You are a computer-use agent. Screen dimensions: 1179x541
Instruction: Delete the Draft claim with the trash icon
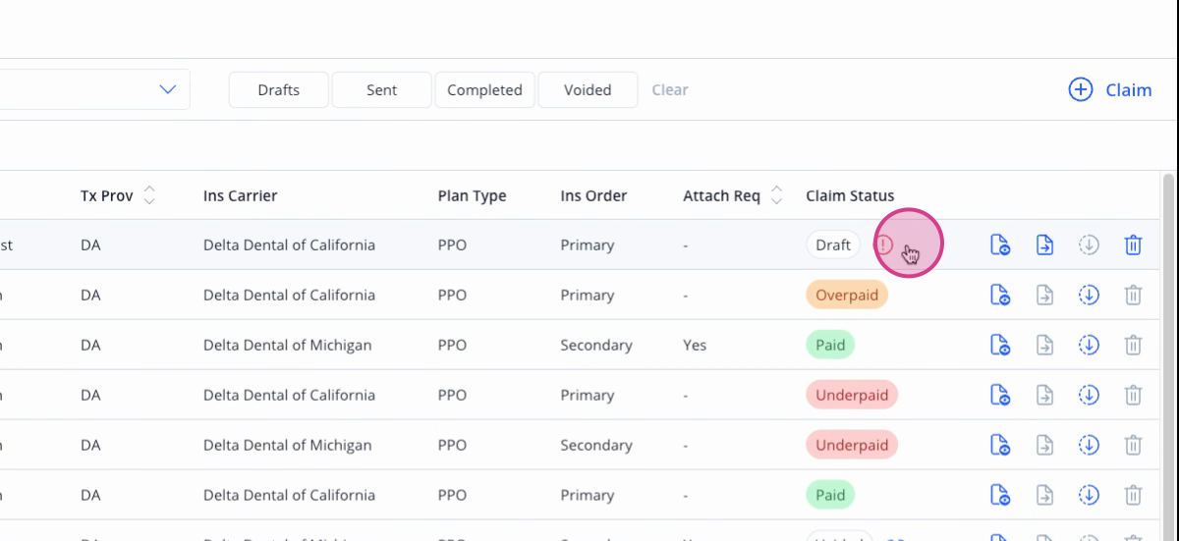coord(1133,245)
